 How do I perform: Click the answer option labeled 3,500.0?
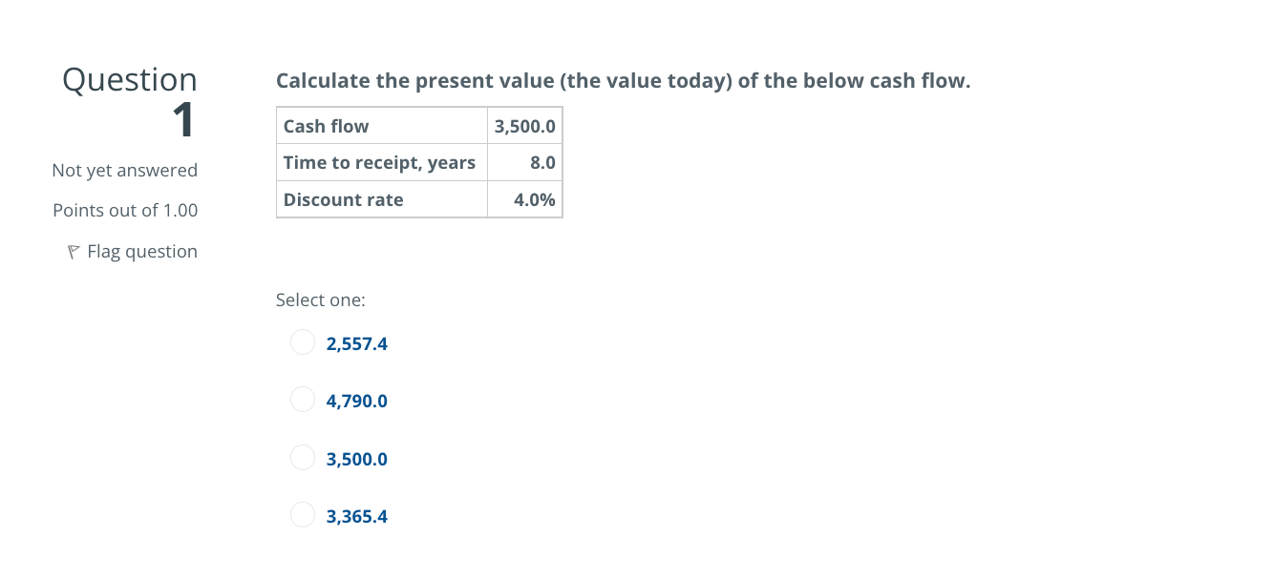tap(356, 459)
